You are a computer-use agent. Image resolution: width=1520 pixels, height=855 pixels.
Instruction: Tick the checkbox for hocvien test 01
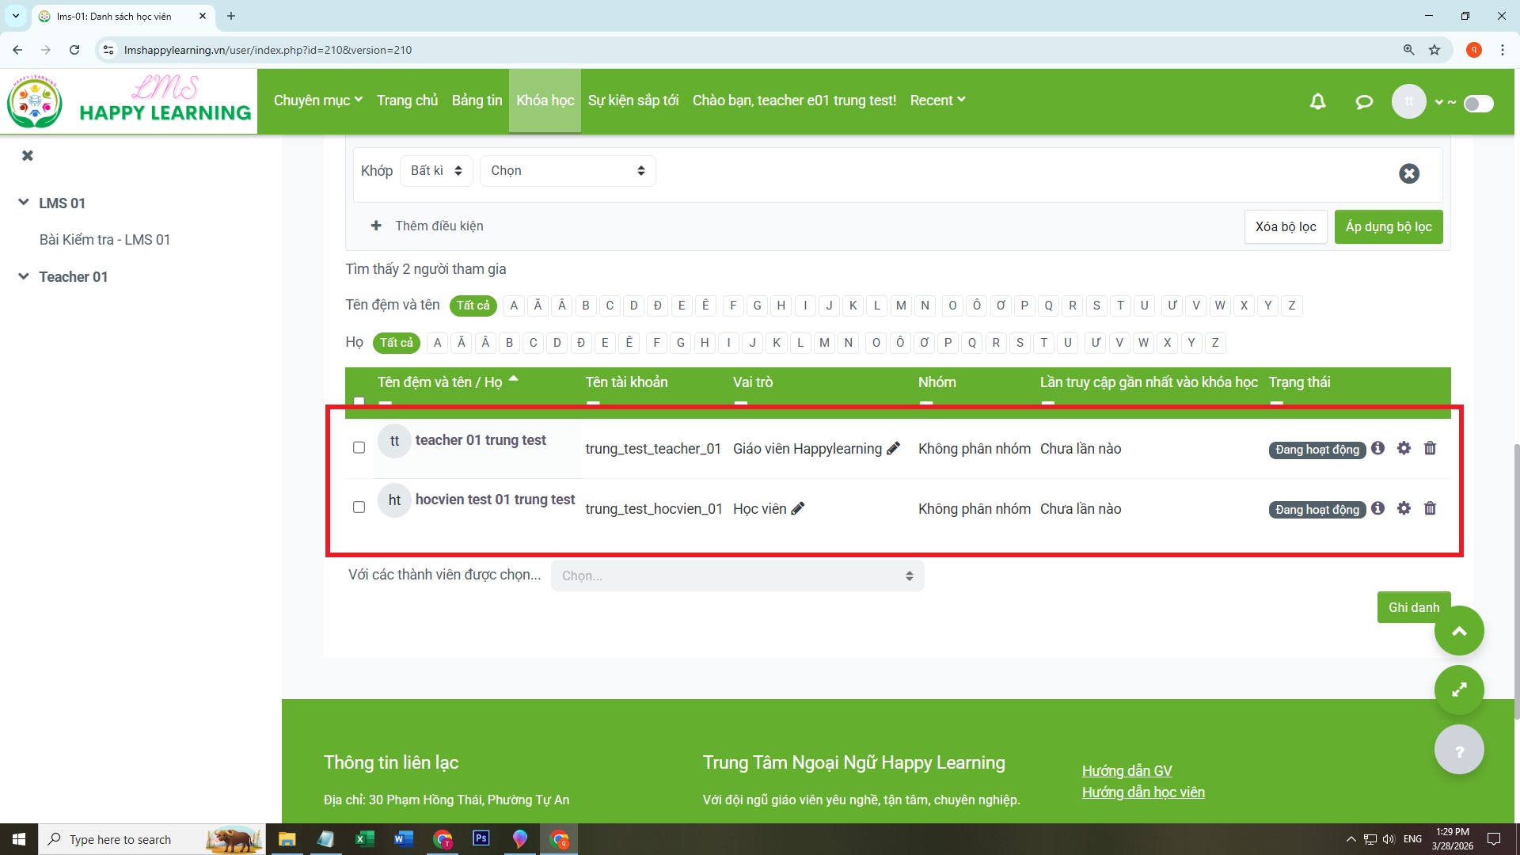click(359, 507)
